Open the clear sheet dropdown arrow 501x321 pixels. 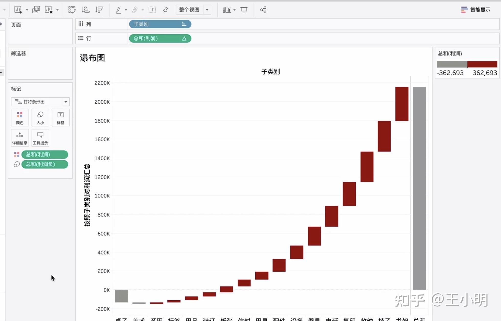click(x=57, y=10)
